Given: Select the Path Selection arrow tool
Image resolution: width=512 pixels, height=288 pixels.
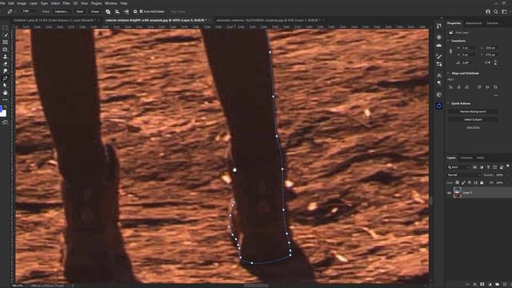Looking at the screenshot, I should point(5,86).
